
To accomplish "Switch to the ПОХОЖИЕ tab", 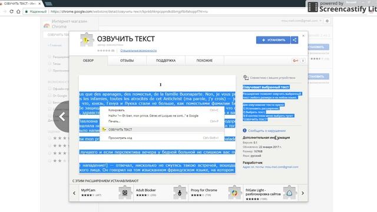I will [x=204, y=61].
